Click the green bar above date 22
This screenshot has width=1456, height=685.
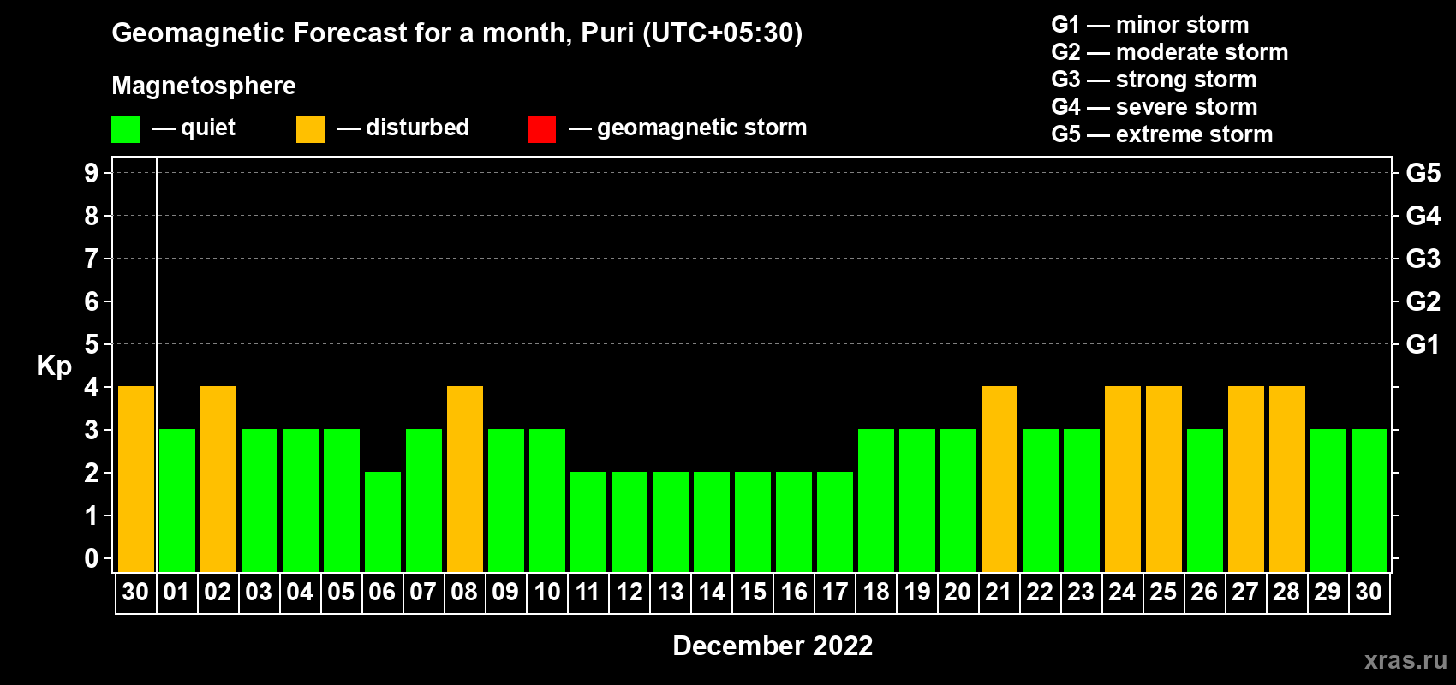coord(1041,501)
